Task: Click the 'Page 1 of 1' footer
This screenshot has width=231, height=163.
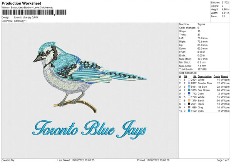Action: click(x=223, y=160)
